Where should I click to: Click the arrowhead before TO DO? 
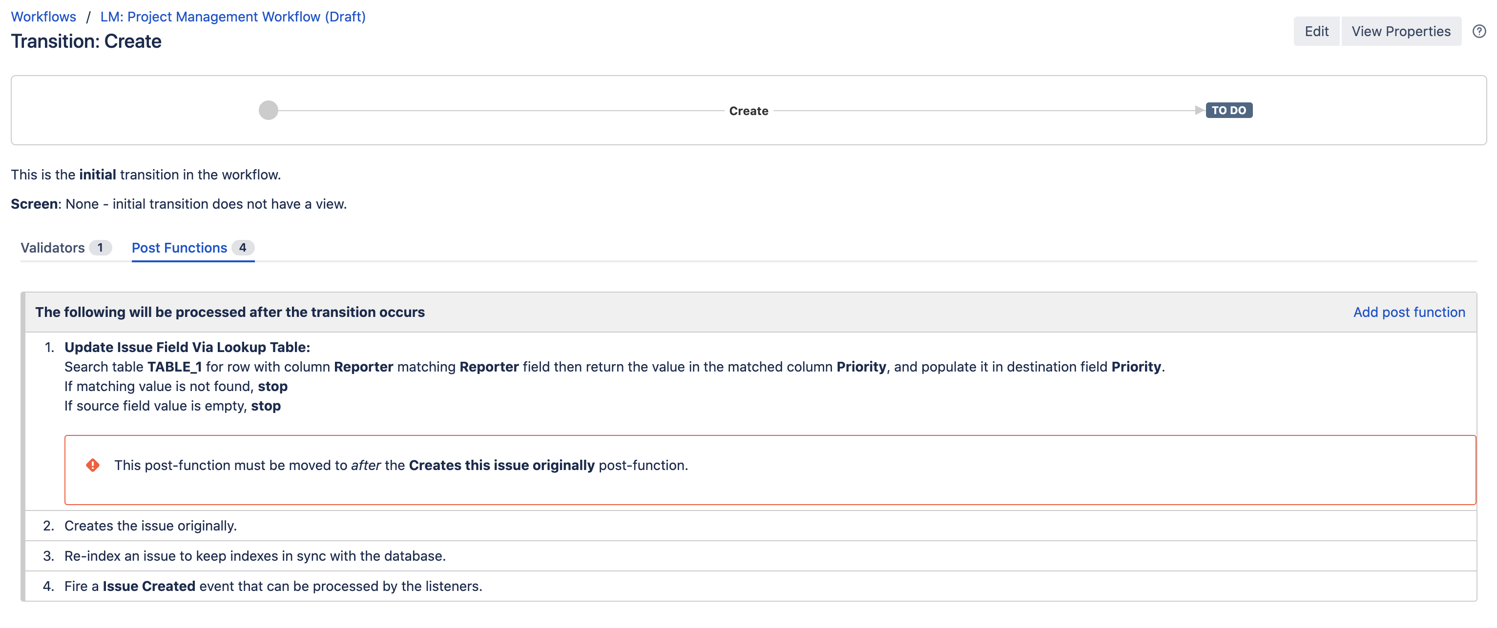click(1199, 110)
